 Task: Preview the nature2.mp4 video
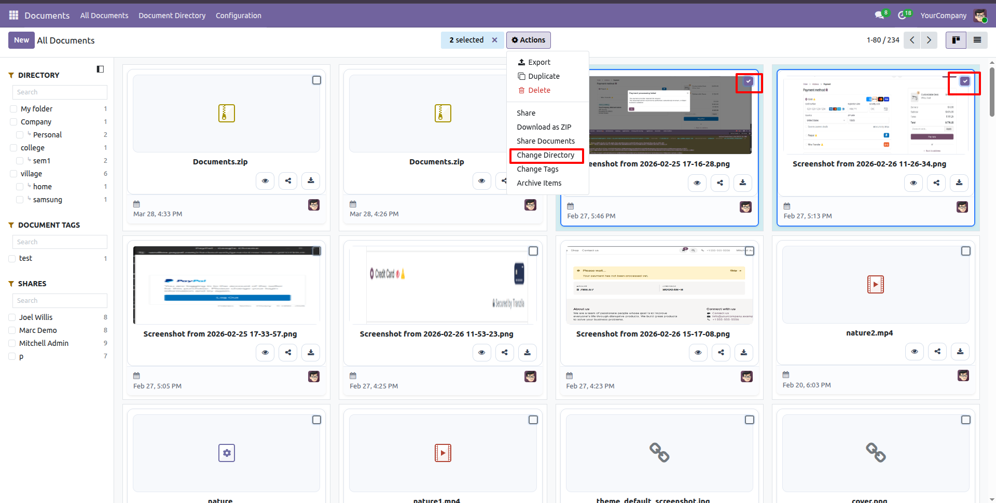point(914,352)
